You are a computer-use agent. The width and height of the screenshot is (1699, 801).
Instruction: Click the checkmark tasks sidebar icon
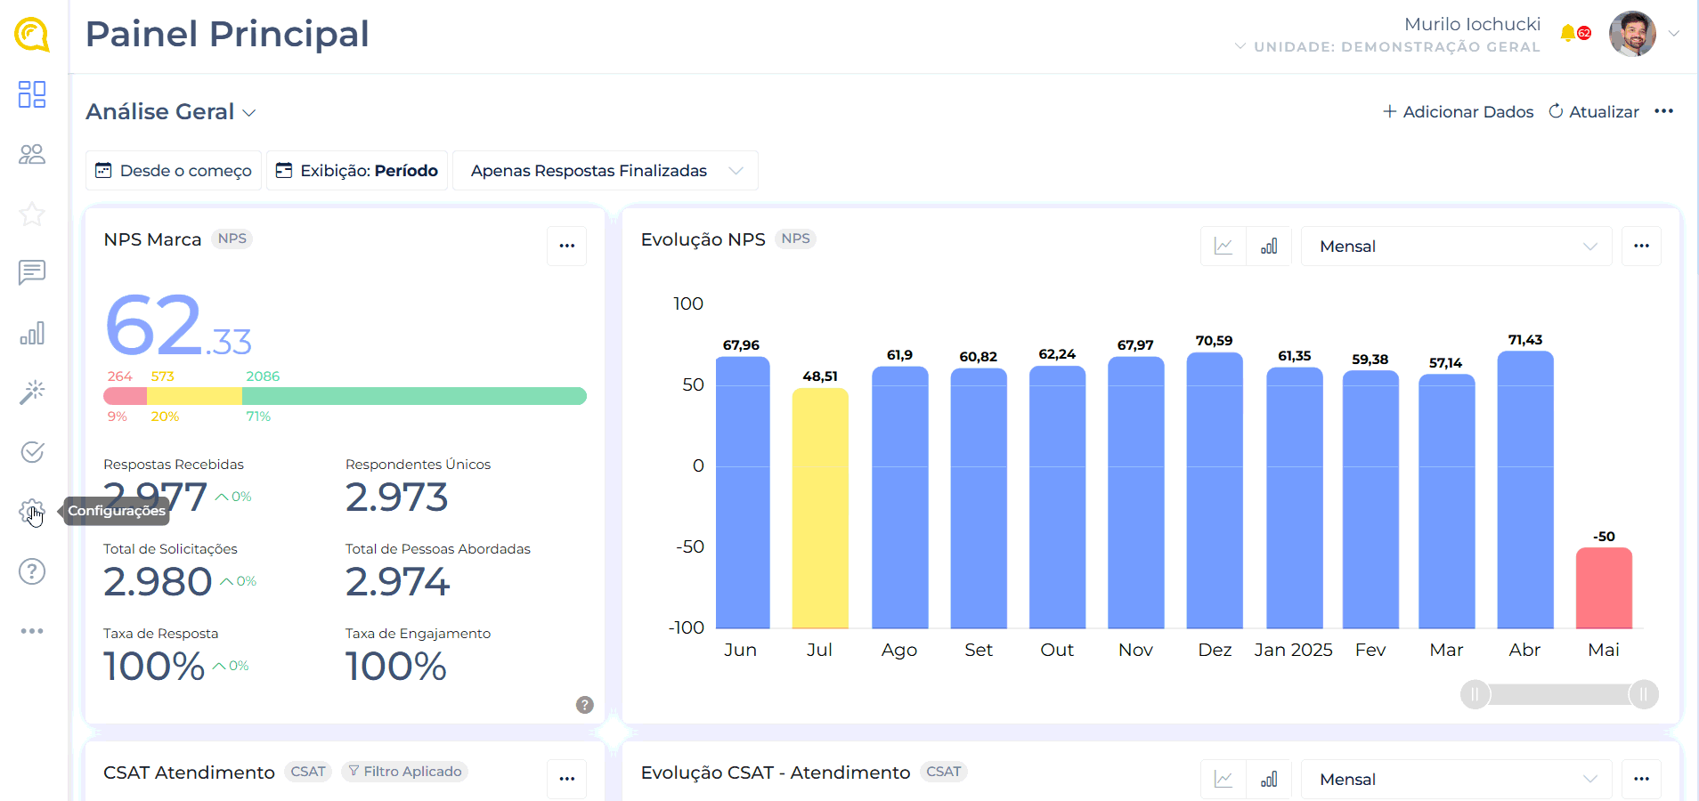coord(32,452)
